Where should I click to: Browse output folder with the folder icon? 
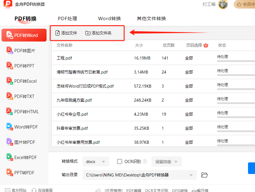coord(204,175)
